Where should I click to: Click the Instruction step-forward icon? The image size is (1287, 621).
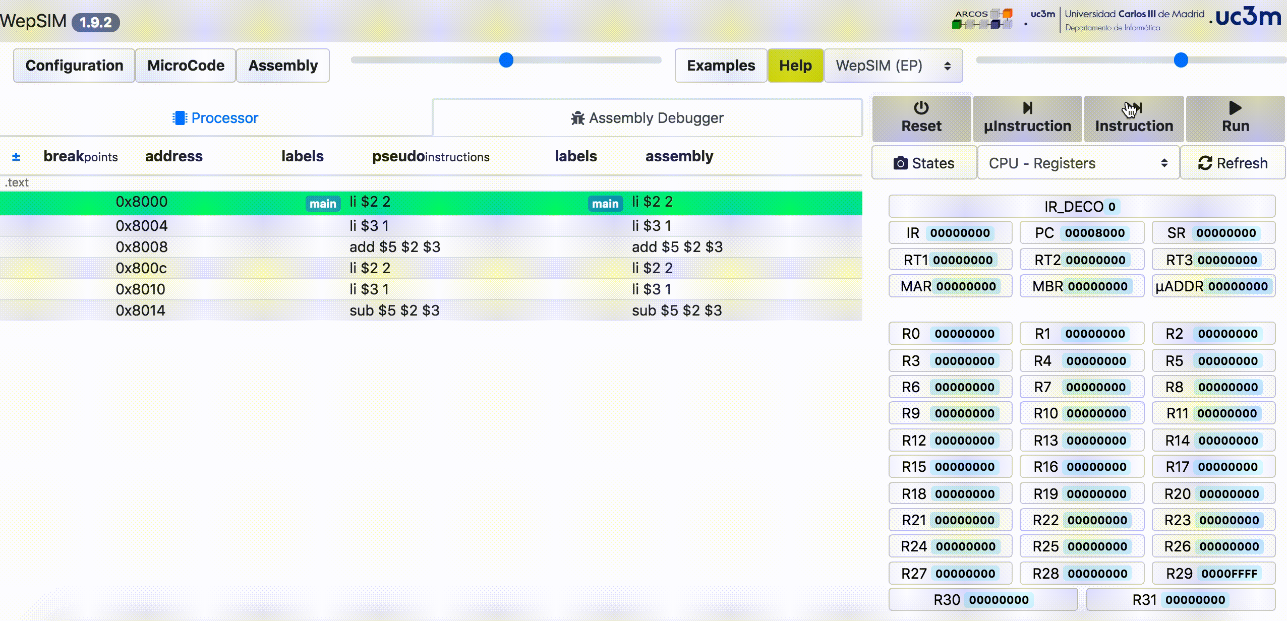point(1134,108)
